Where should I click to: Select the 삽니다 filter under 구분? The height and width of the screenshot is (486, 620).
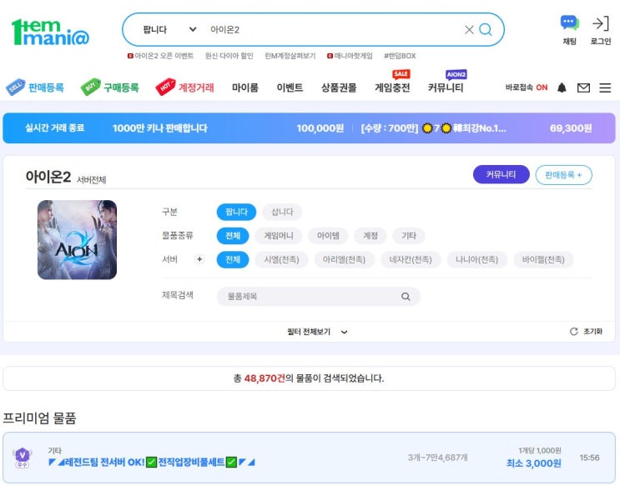coord(282,212)
